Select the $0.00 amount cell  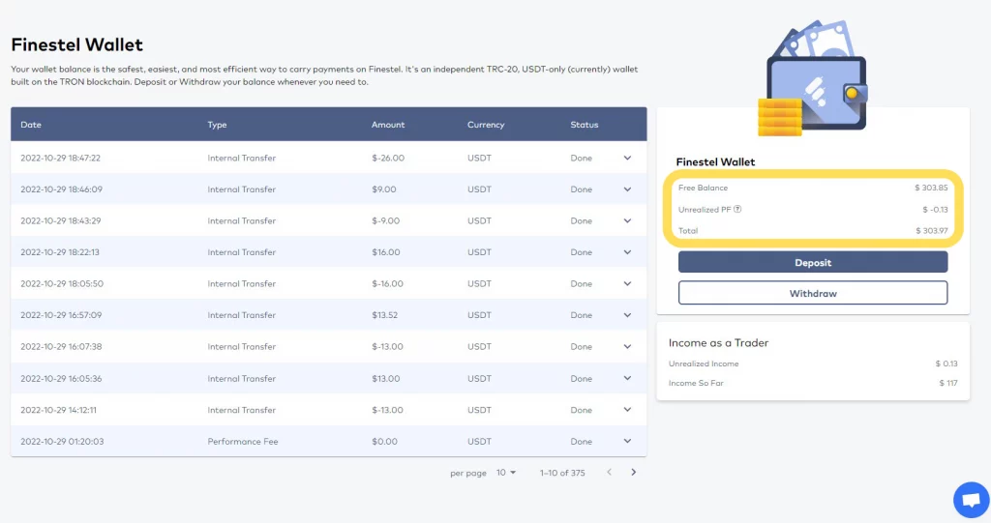coord(384,442)
